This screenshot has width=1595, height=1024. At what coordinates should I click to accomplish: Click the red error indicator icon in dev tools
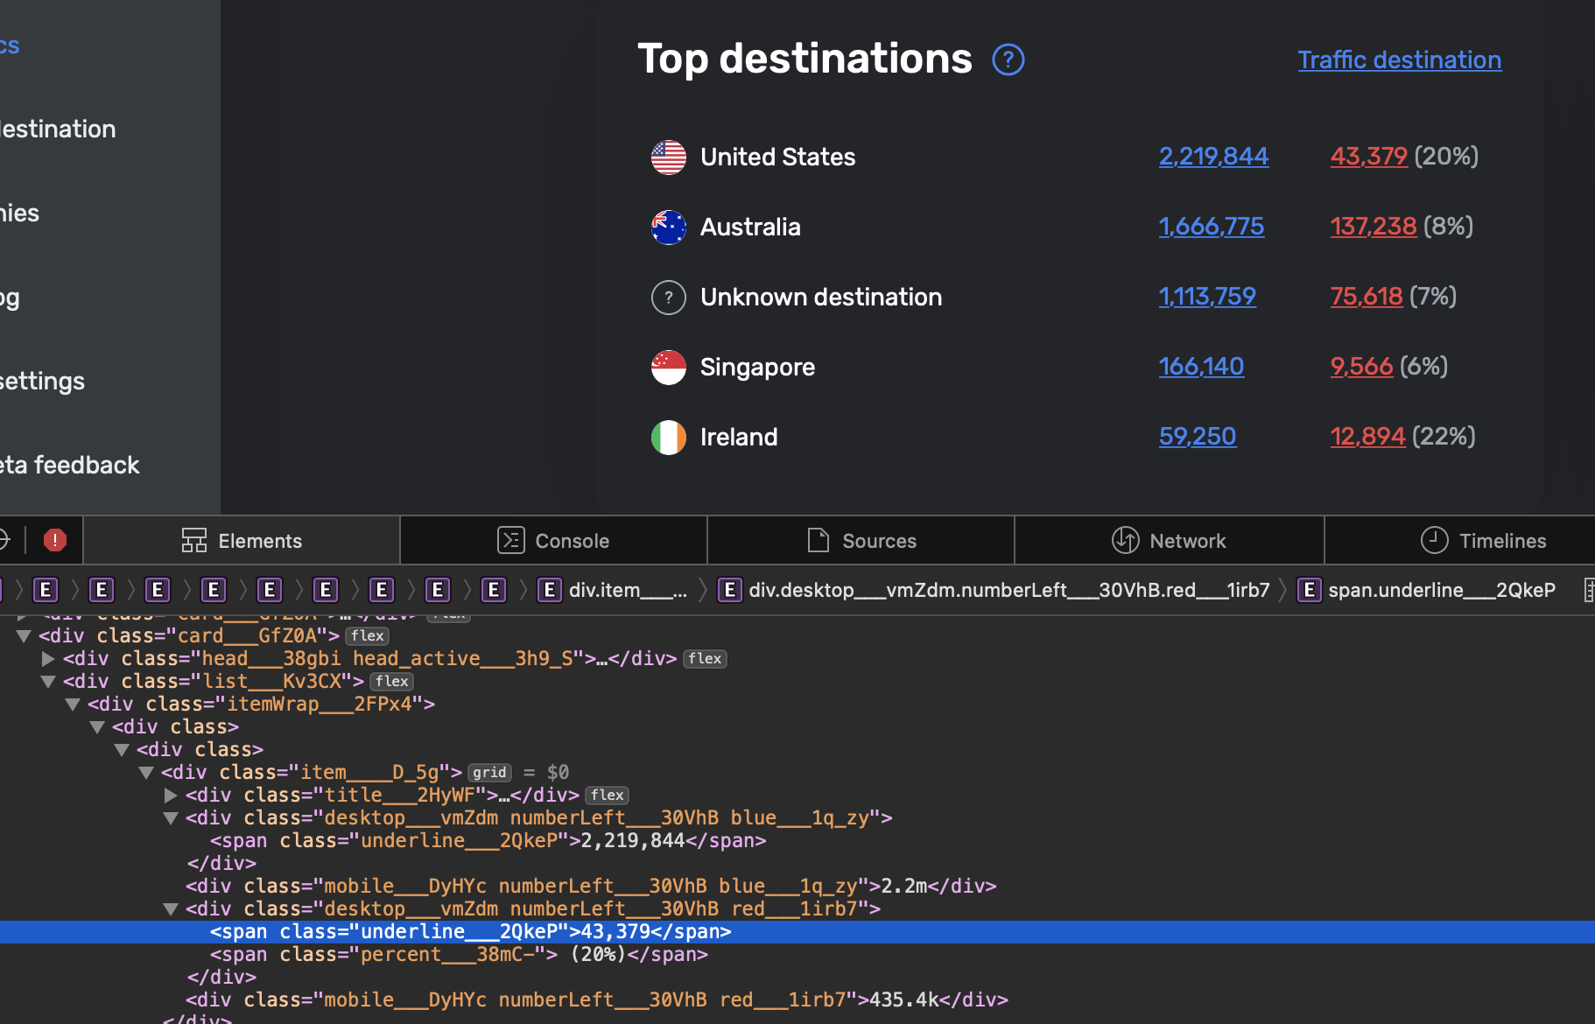point(55,540)
